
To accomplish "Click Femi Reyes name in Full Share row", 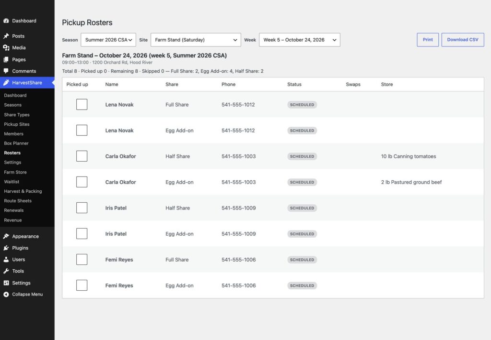I will 119,260.
